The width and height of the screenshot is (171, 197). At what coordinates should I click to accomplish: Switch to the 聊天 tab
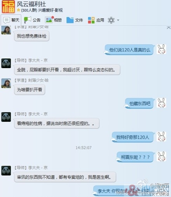[11, 20]
